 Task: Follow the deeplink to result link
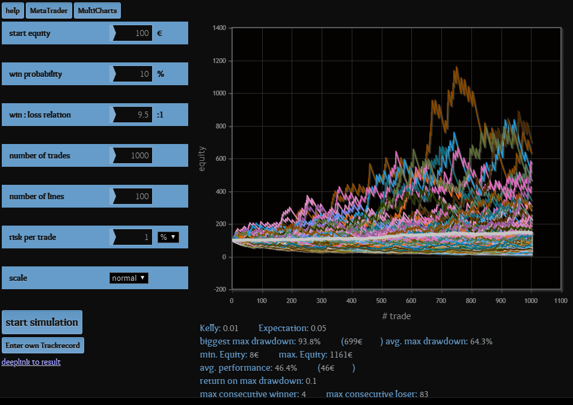pos(31,362)
